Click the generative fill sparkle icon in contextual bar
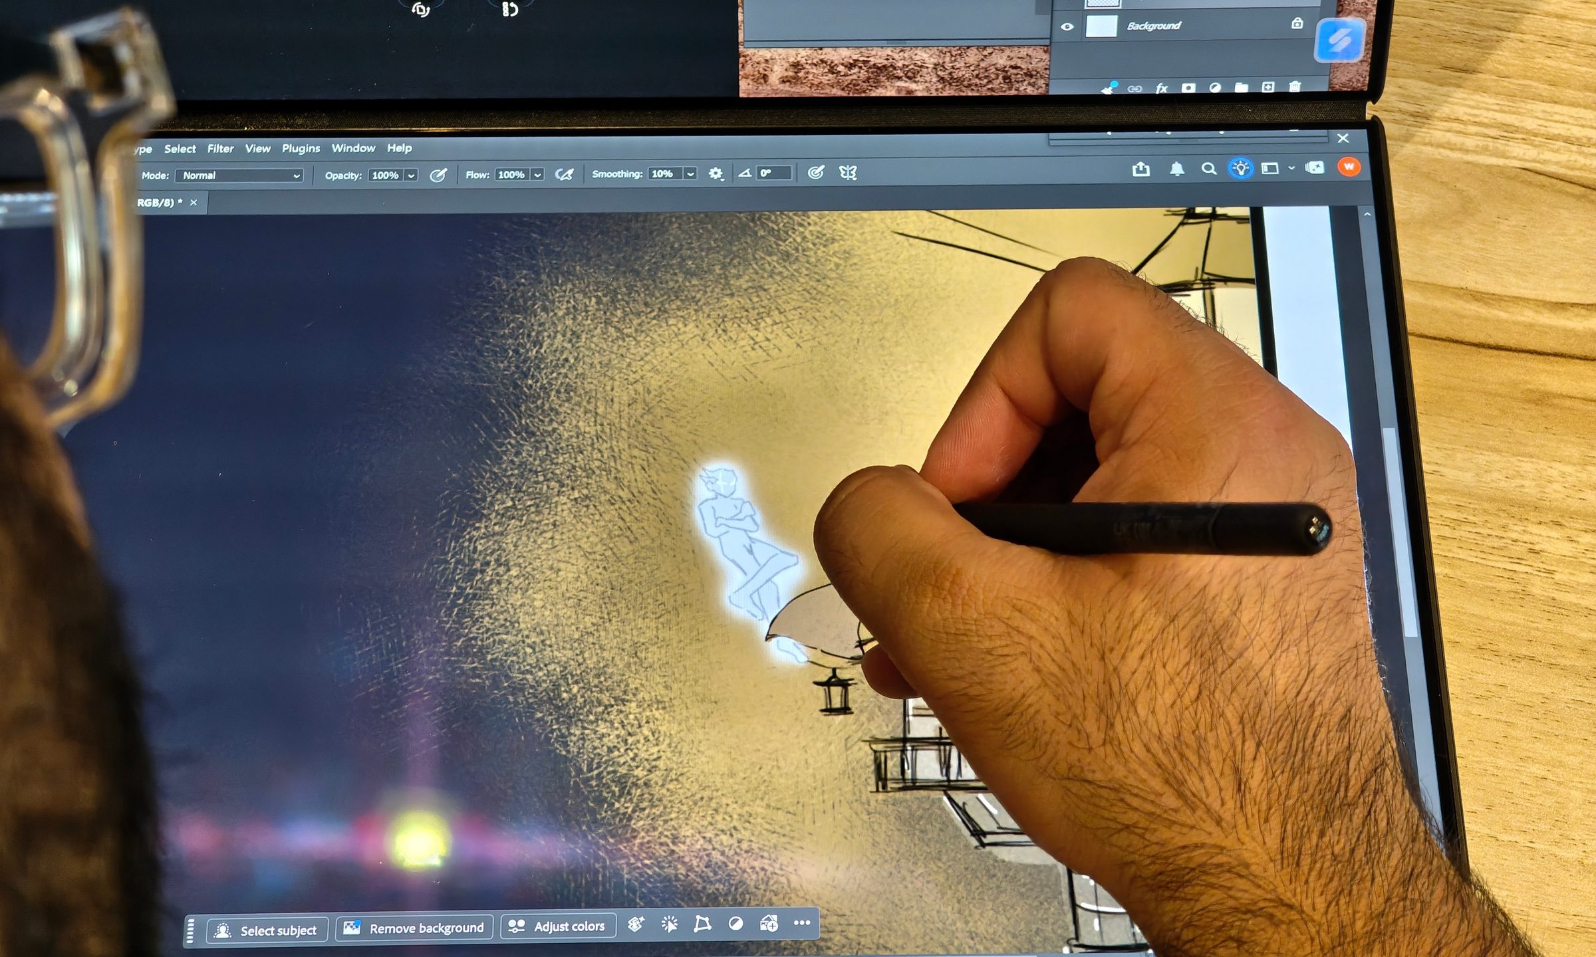1596x957 pixels. tap(636, 924)
